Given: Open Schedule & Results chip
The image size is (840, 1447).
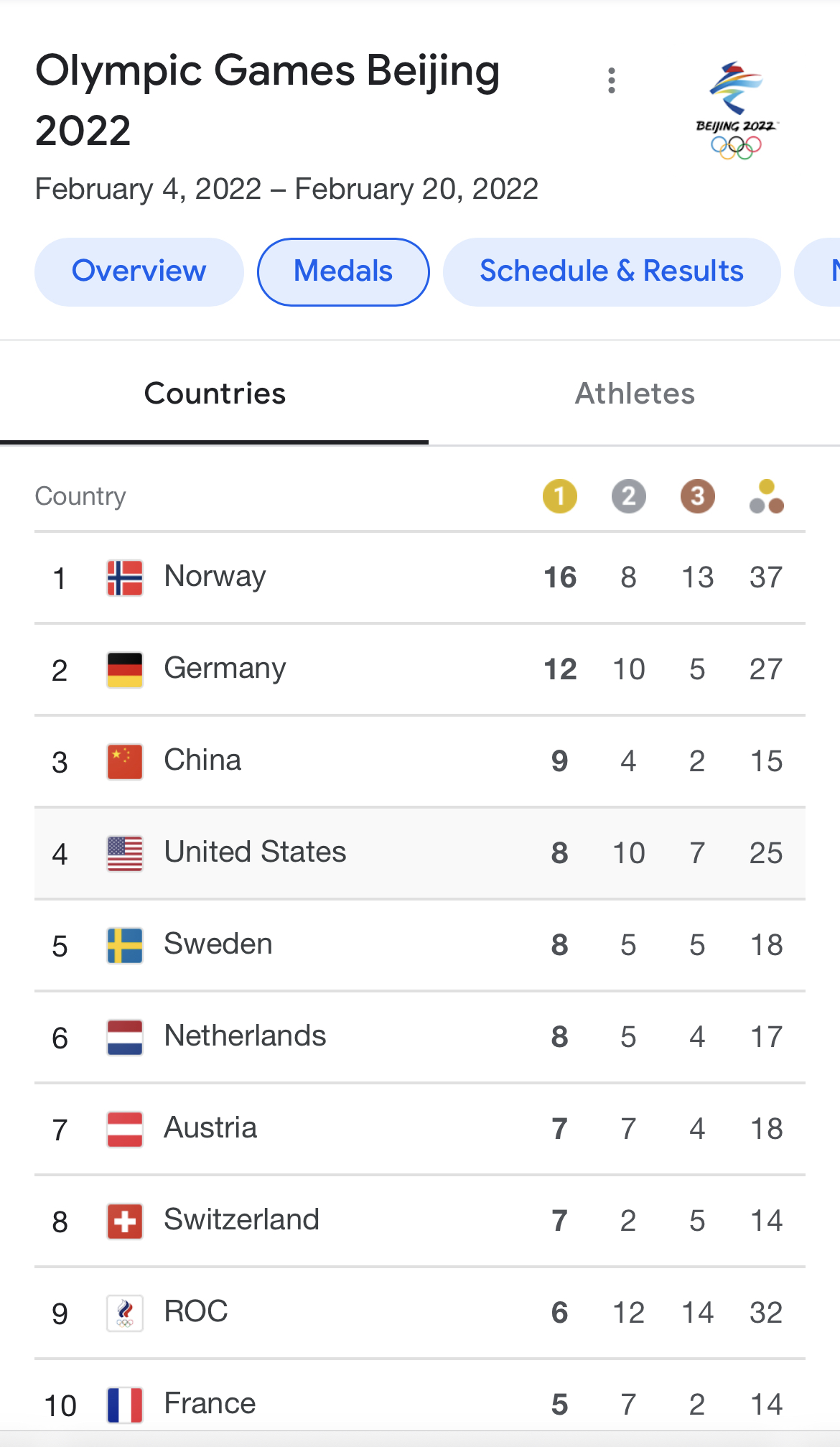Looking at the screenshot, I should 612,271.
